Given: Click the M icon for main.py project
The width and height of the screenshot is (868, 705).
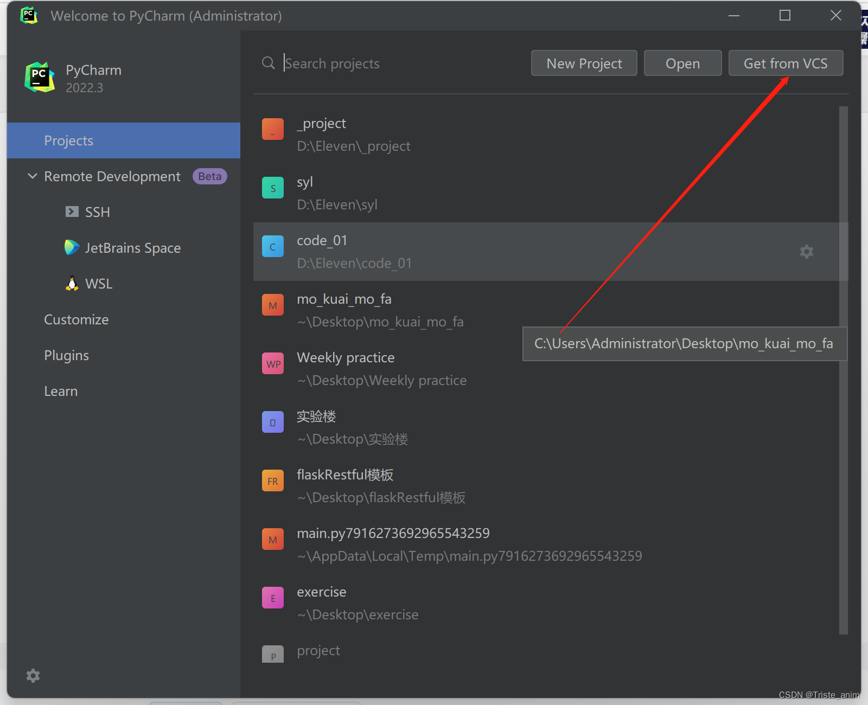Looking at the screenshot, I should 273,539.
